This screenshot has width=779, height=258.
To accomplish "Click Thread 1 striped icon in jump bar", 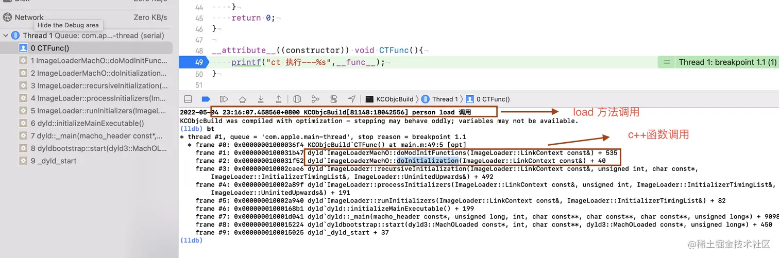I will (426, 99).
